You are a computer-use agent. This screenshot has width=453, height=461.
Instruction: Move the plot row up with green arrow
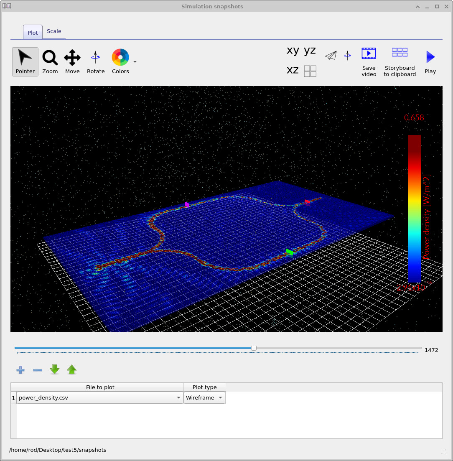click(x=71, y=369)
